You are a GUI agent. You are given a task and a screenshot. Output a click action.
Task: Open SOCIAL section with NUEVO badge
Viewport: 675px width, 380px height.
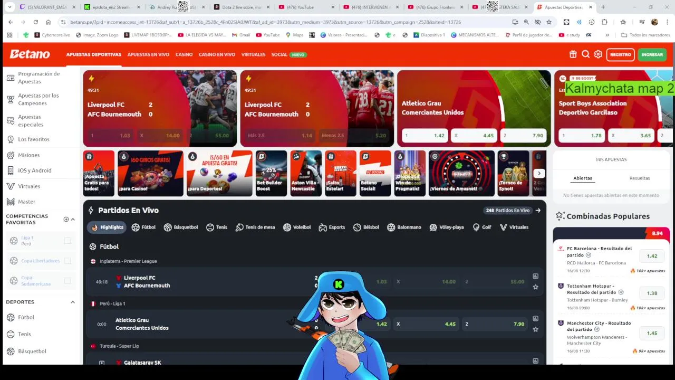(x=288, y=54)
